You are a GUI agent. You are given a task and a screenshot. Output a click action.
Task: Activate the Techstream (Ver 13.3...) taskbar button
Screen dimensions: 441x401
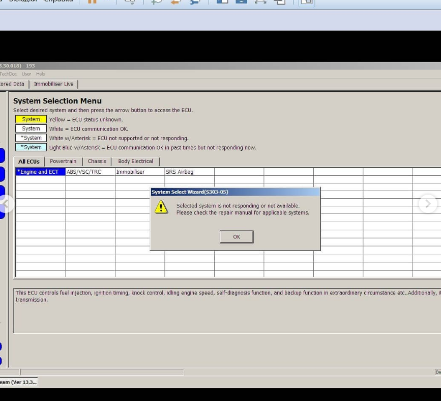[18, 382]
